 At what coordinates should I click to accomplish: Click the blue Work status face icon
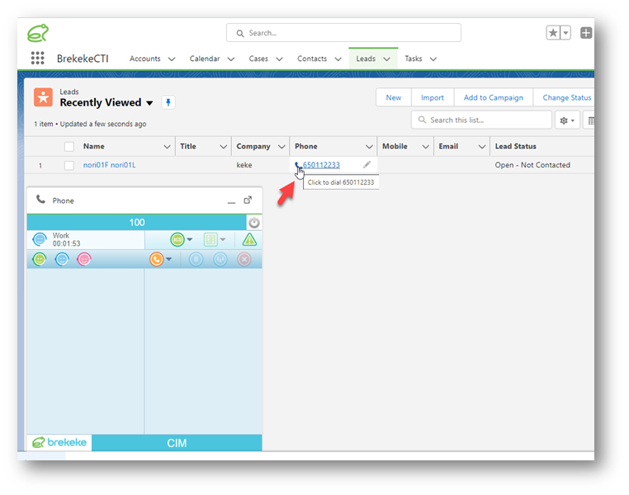40,240
